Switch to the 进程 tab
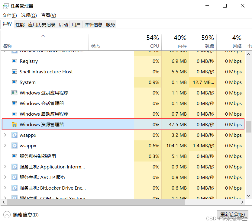This screenshot has width=252, height=224. pyautogui.click(x=7, y=24)
